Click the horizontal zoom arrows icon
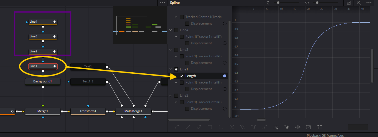The height and width of the screenshot is (137, 378). click(307, 3)
